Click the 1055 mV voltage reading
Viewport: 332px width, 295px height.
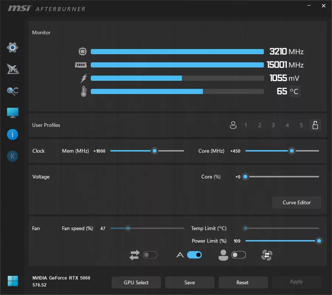284,78
